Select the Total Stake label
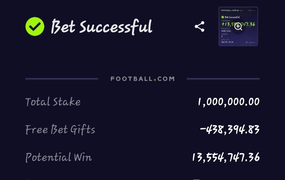285x180 pixels. 53,101
